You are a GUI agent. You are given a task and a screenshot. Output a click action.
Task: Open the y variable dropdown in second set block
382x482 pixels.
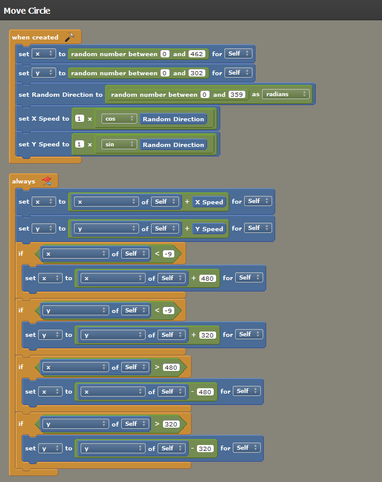coord(44,73)
